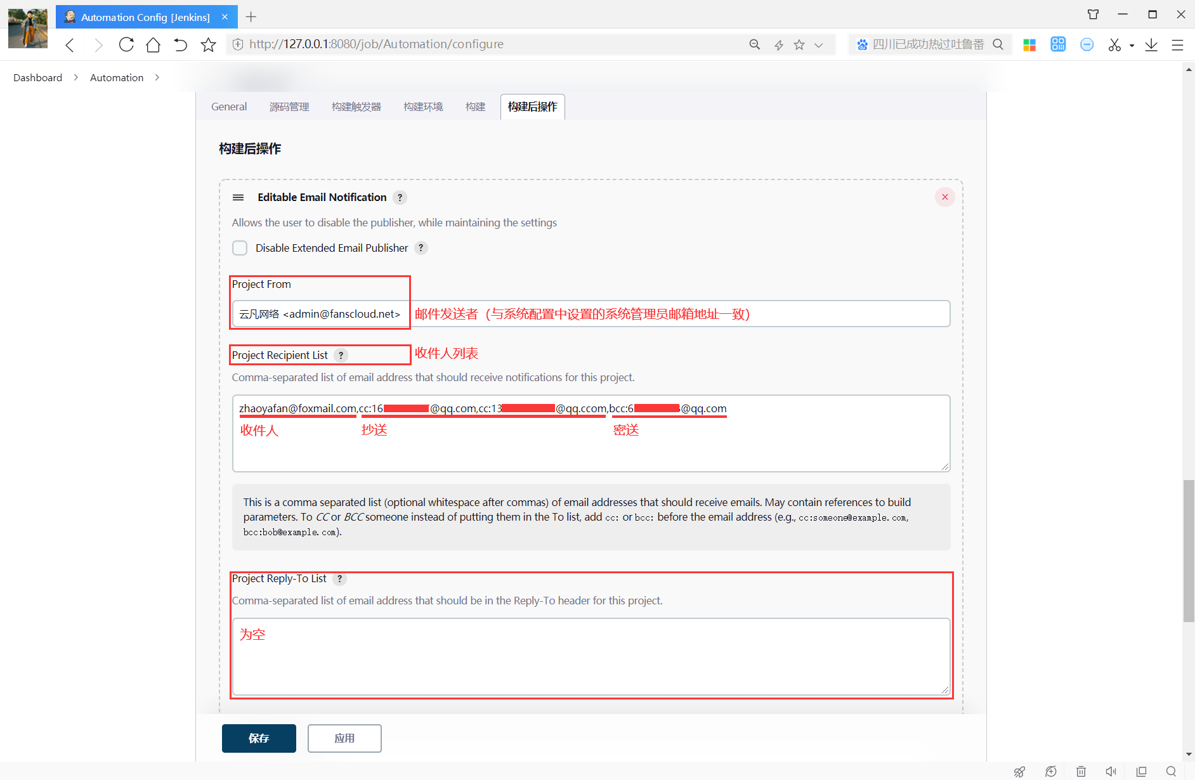Click the Project From input field
The width and height of the screenshot is (1195, 780).
[x=591, y=314]
